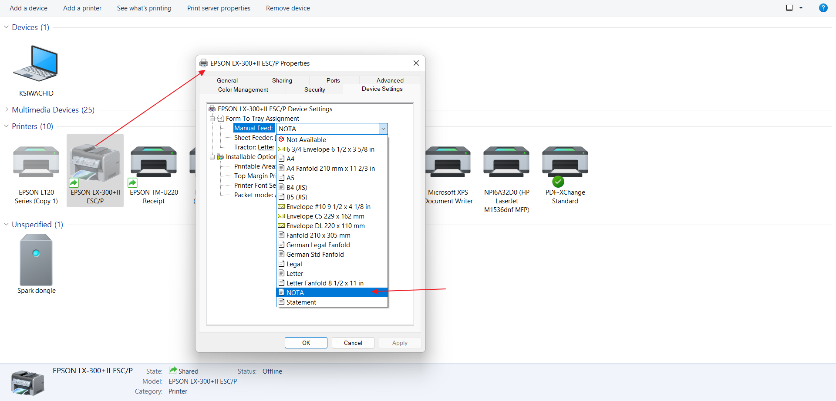Choose A4 from the paper list
Screen dimensions: 836x401
332,159
